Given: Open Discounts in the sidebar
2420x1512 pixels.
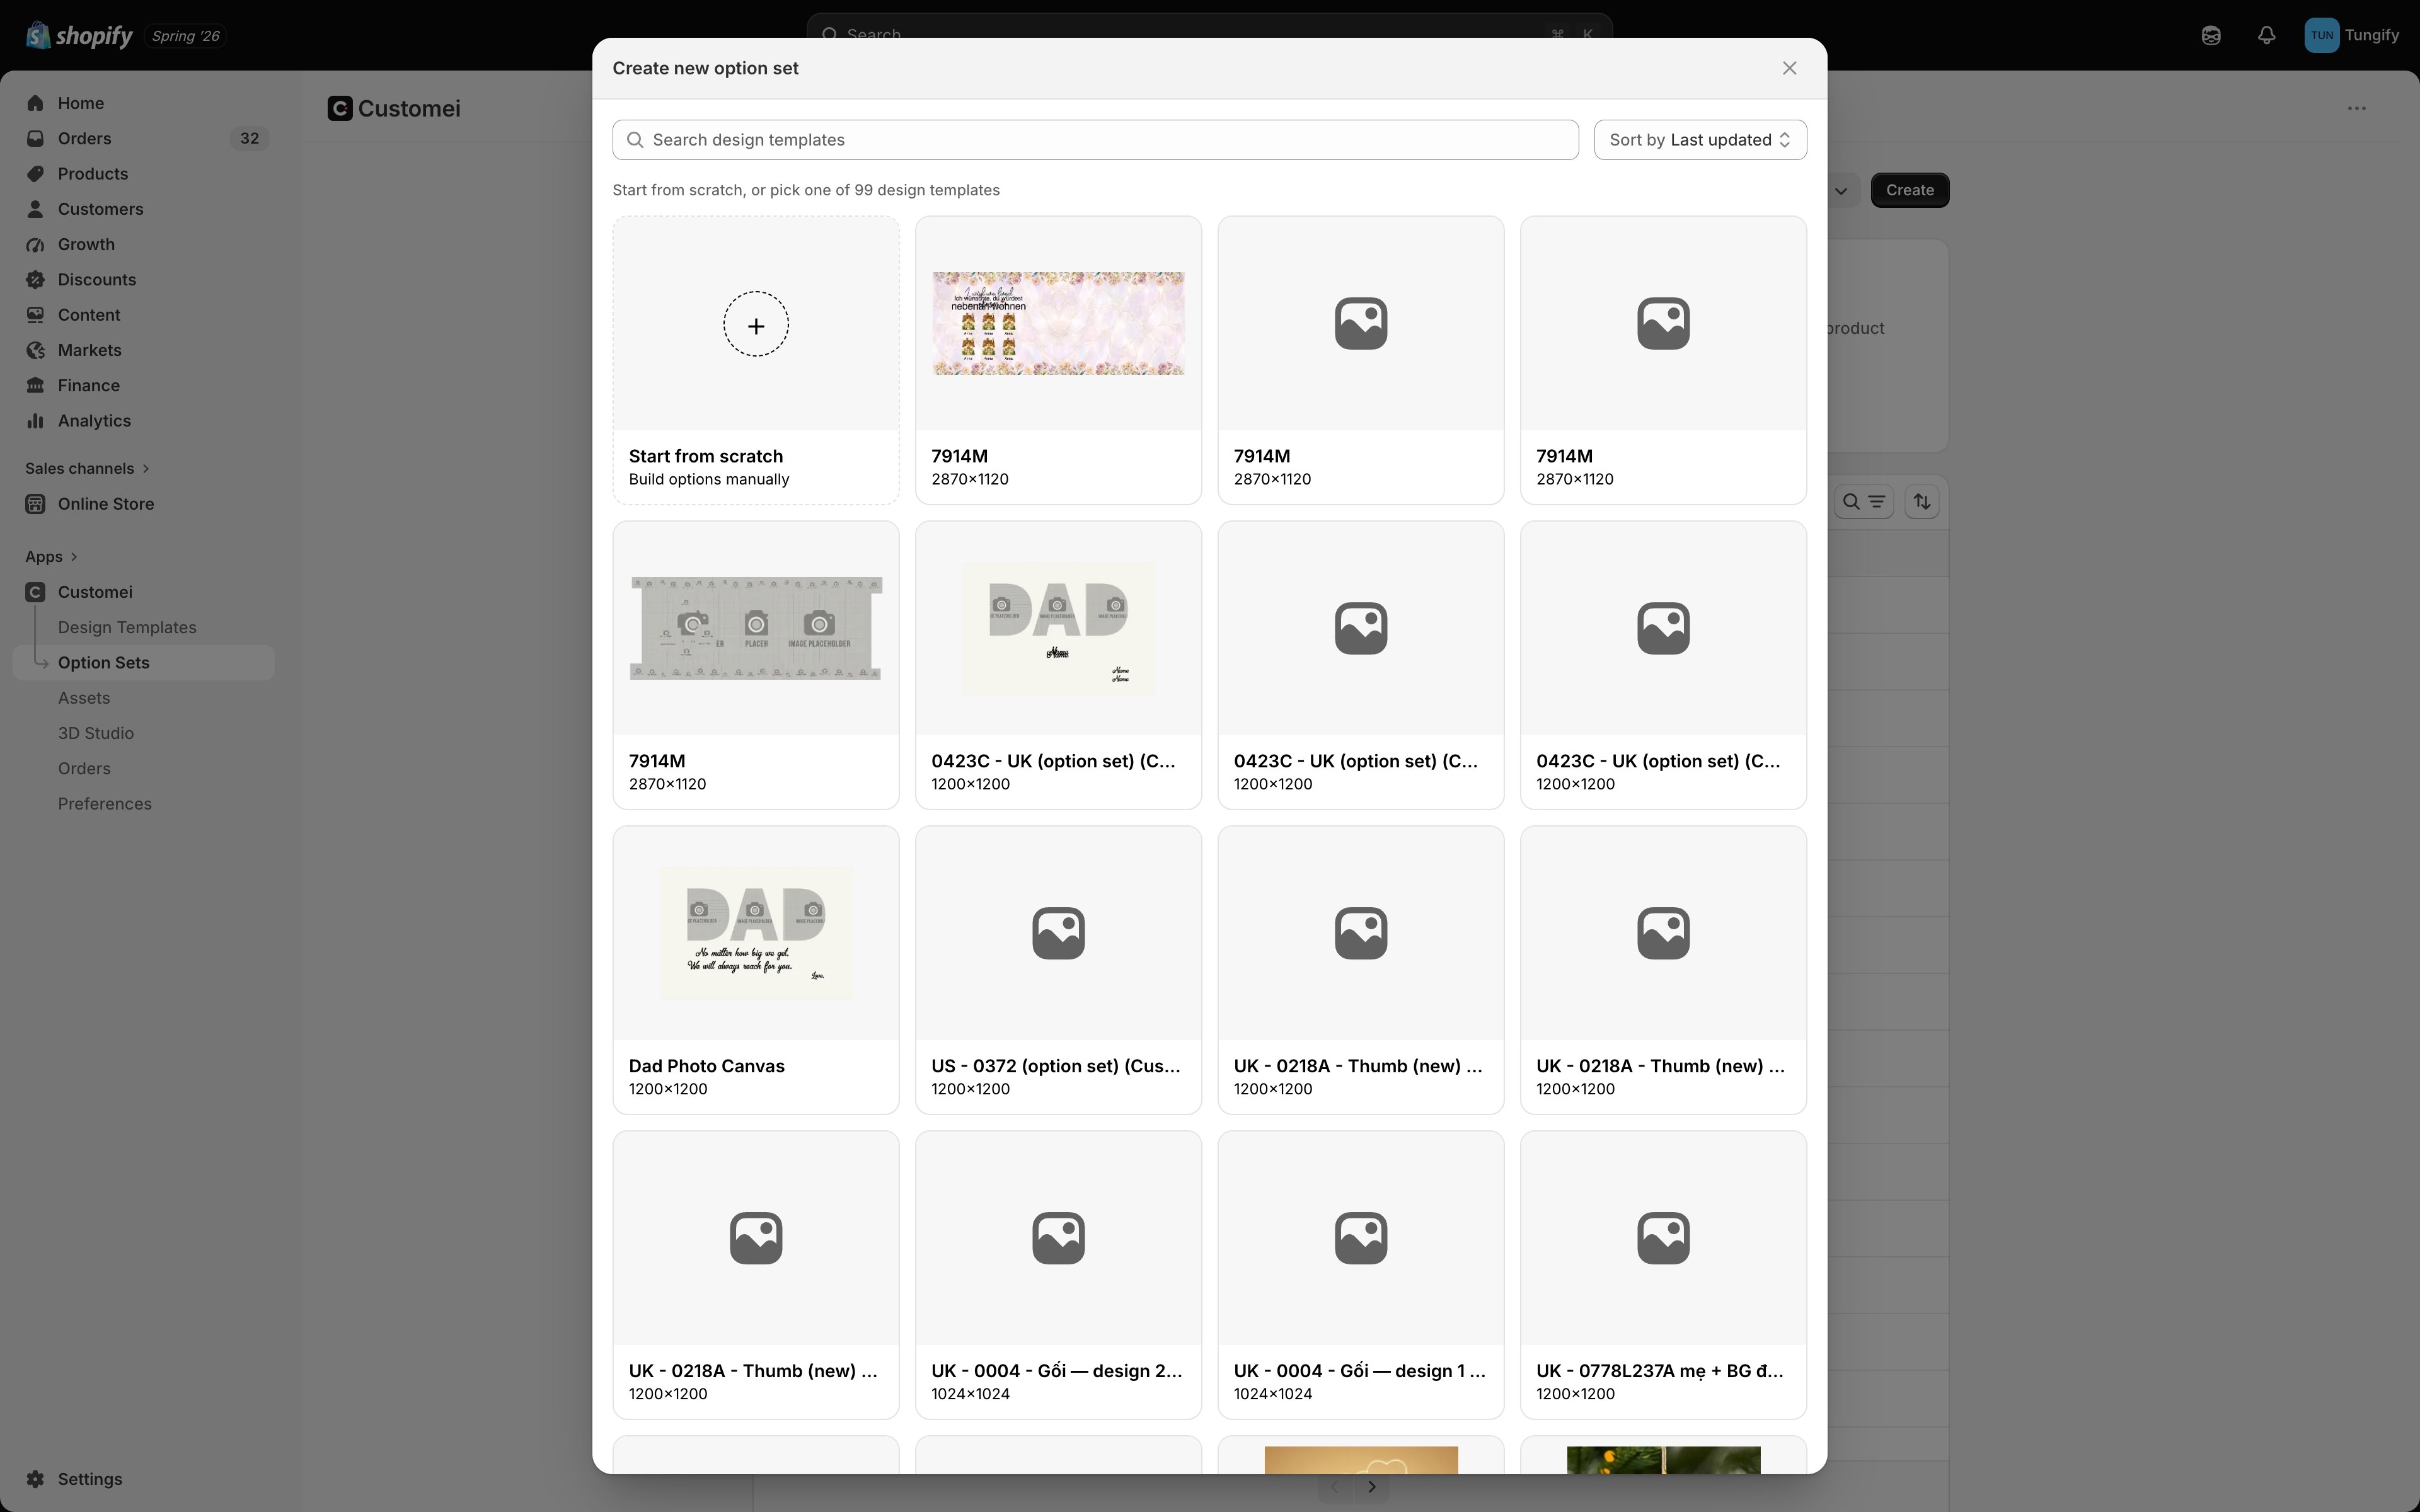Looking at the screenshot, I should [x=96, y=280].
